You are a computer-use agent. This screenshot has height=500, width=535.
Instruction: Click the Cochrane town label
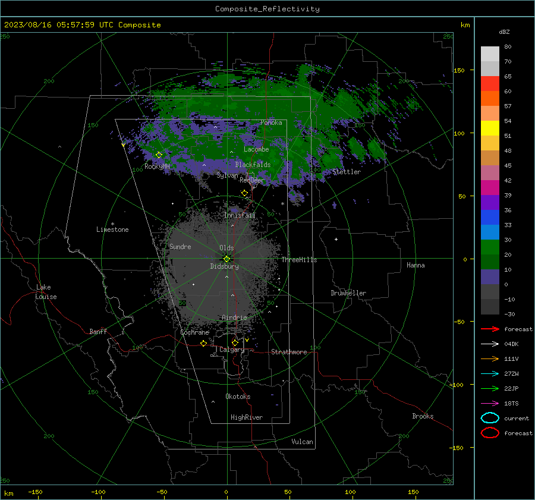tap(194, 332)
